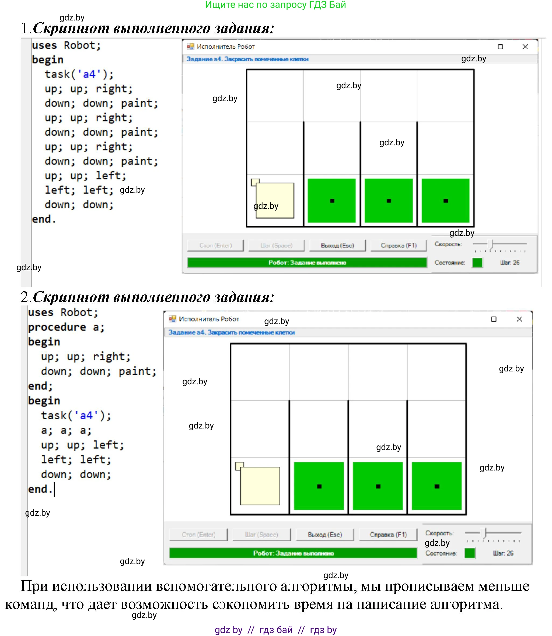Click middle green painted cell in lower window
552x636 pixels.
pos(378,486)
